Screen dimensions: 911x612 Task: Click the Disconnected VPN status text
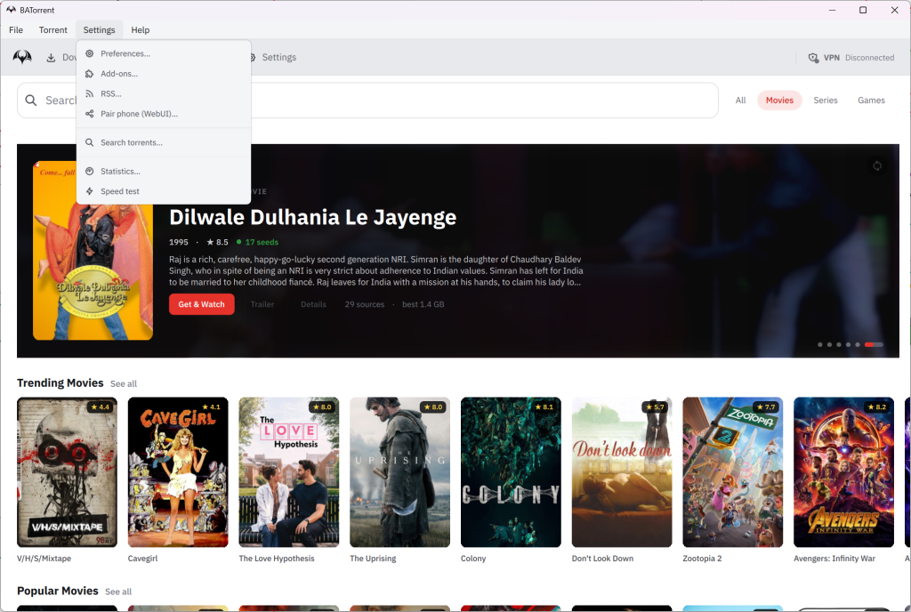pyautogui.click(x=869, y=58)
